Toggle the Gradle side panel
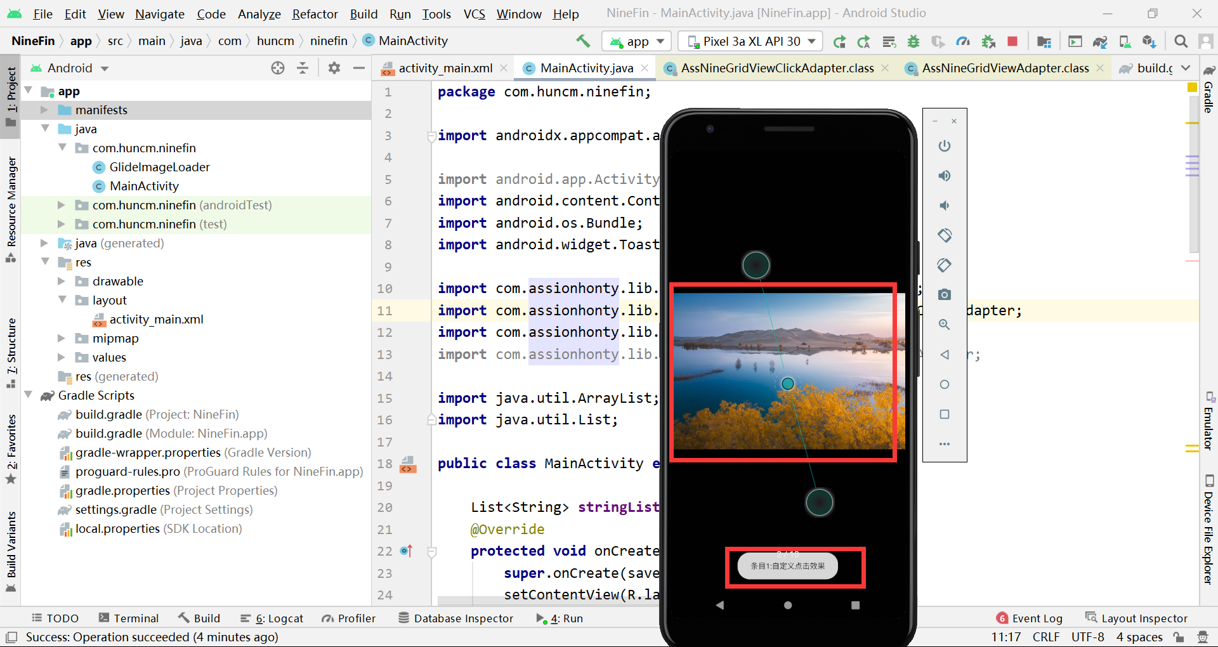1218x647 pixels. [x=1208, y=90]
